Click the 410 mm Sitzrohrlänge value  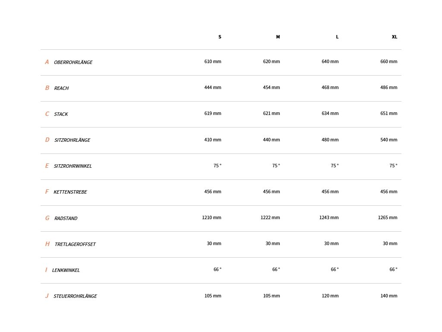(213, 140)
